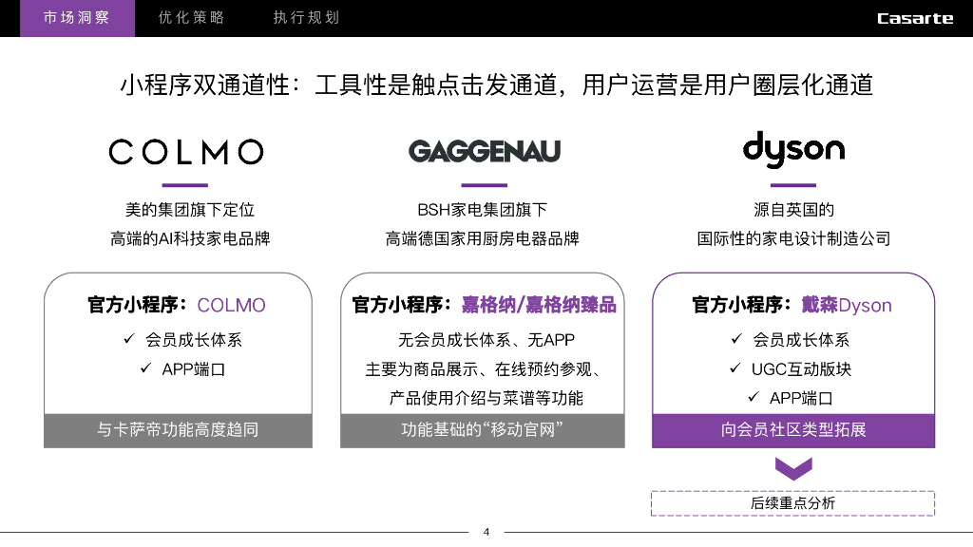Click the heading 官方小程序: 戴森Dyson
973x547 pixels.
(792, 305)
